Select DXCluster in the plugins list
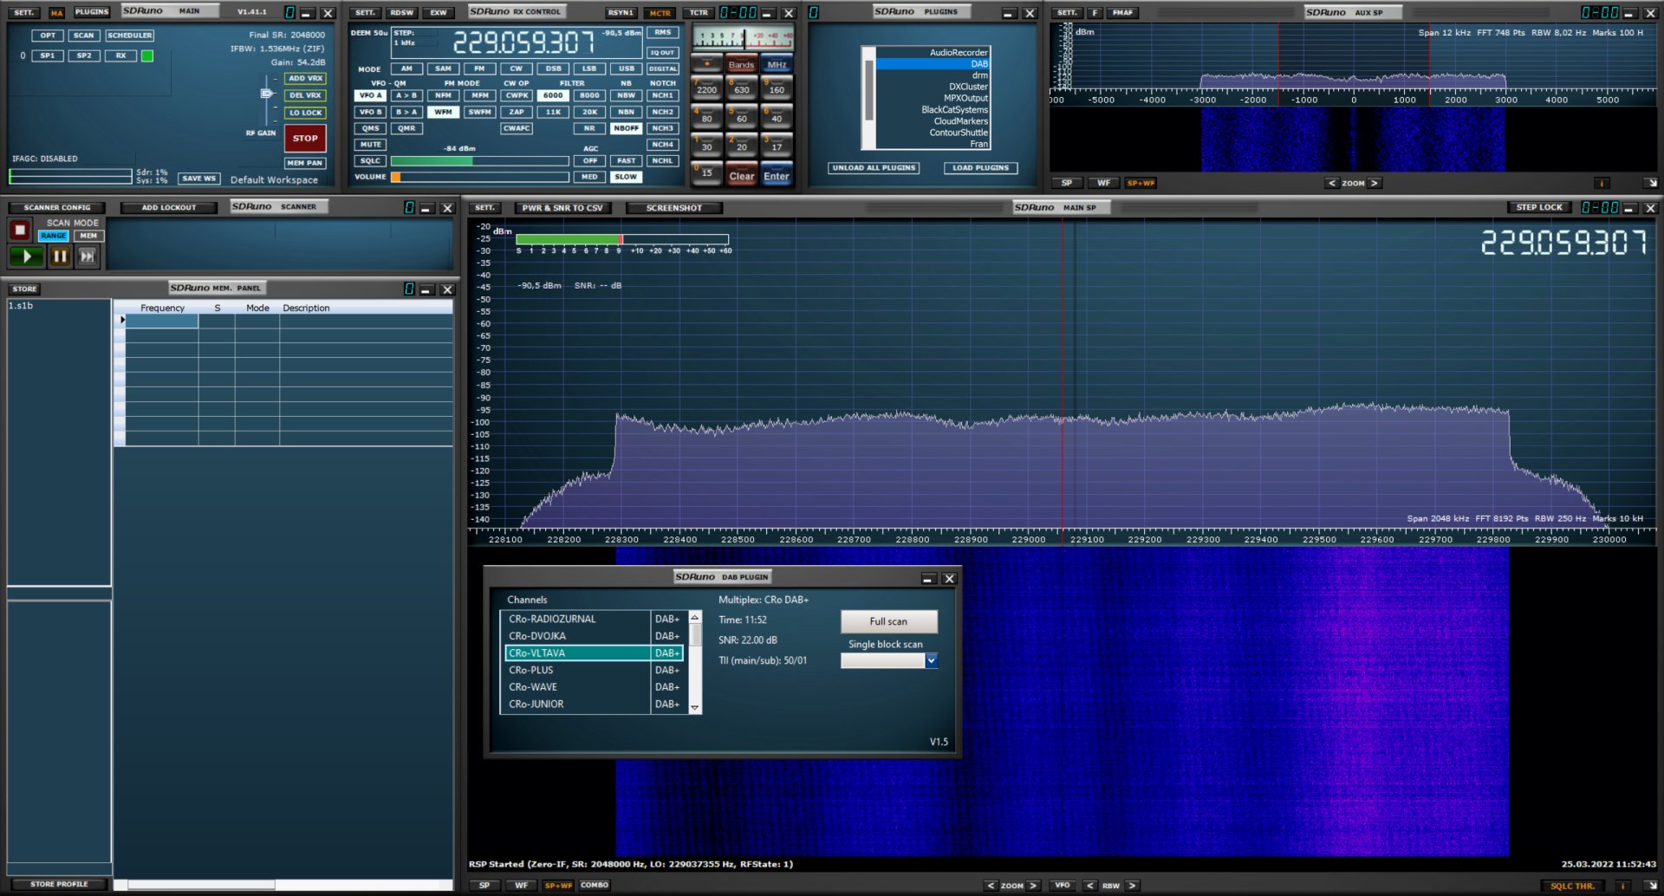The image size is (1664, 896). pos(967,87)
